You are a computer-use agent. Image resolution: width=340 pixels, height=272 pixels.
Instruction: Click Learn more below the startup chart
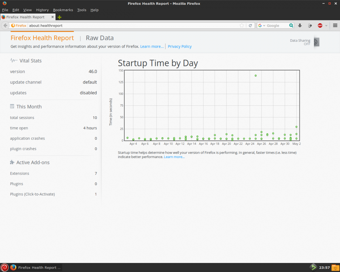174,157
